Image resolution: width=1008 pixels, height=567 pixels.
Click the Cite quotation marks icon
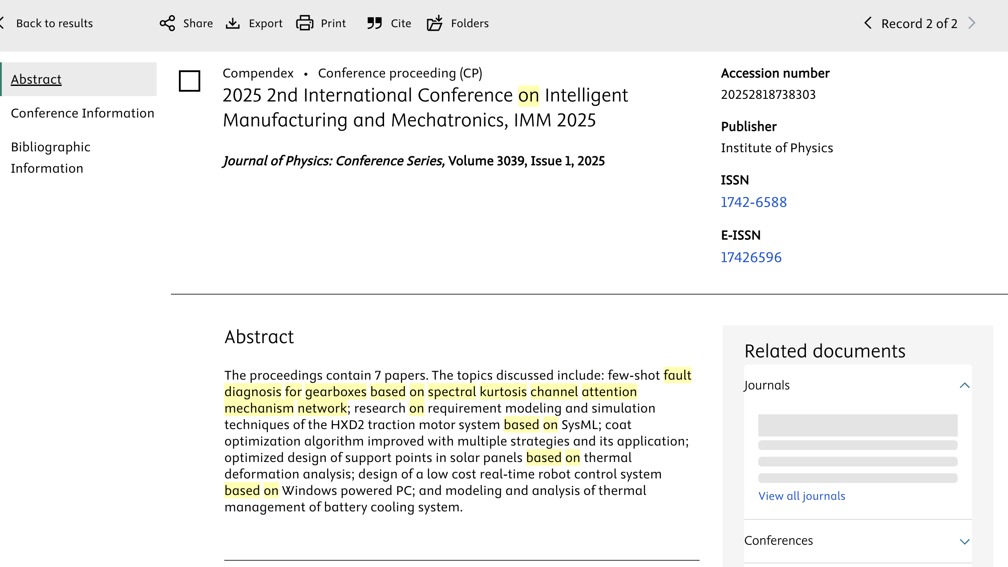375,23
